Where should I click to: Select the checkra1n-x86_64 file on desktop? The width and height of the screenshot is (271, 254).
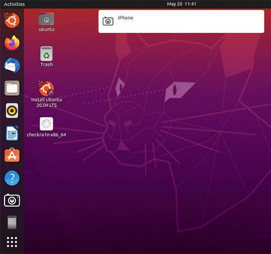(x=46, y=127)
